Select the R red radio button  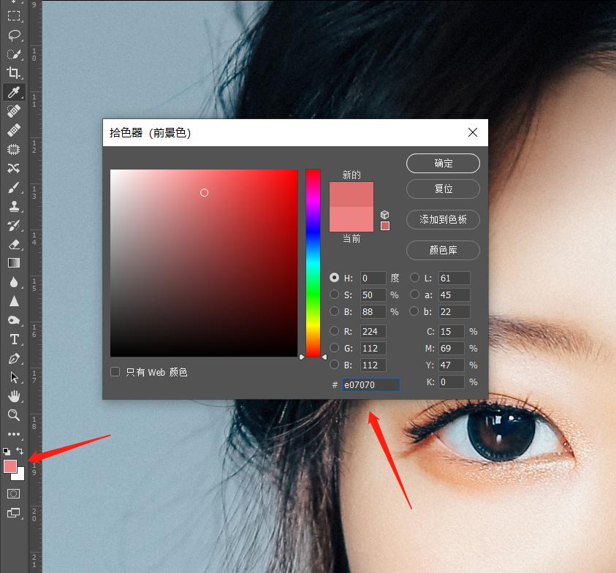click(335, 331)
